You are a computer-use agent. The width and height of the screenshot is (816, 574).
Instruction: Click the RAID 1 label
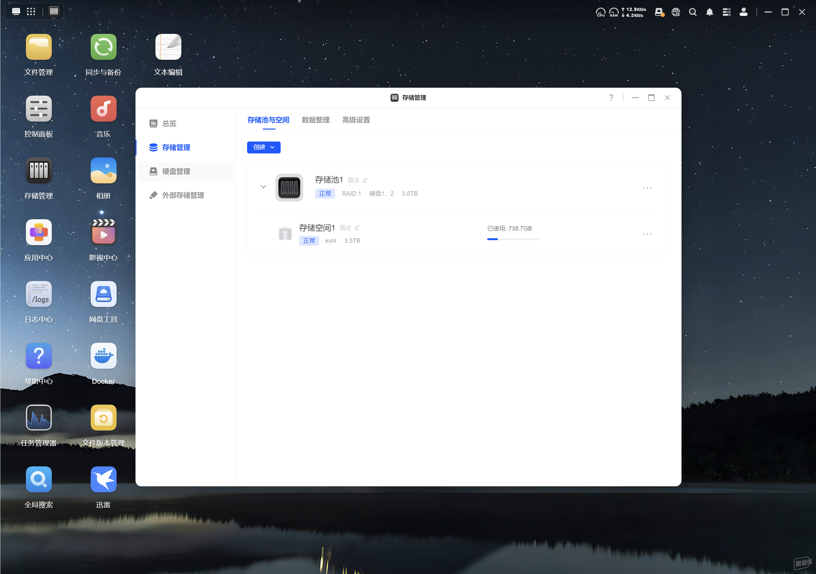coord(351,193)
